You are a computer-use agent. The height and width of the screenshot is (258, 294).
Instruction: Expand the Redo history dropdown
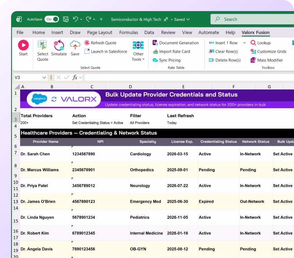click(x=94, y=19)
